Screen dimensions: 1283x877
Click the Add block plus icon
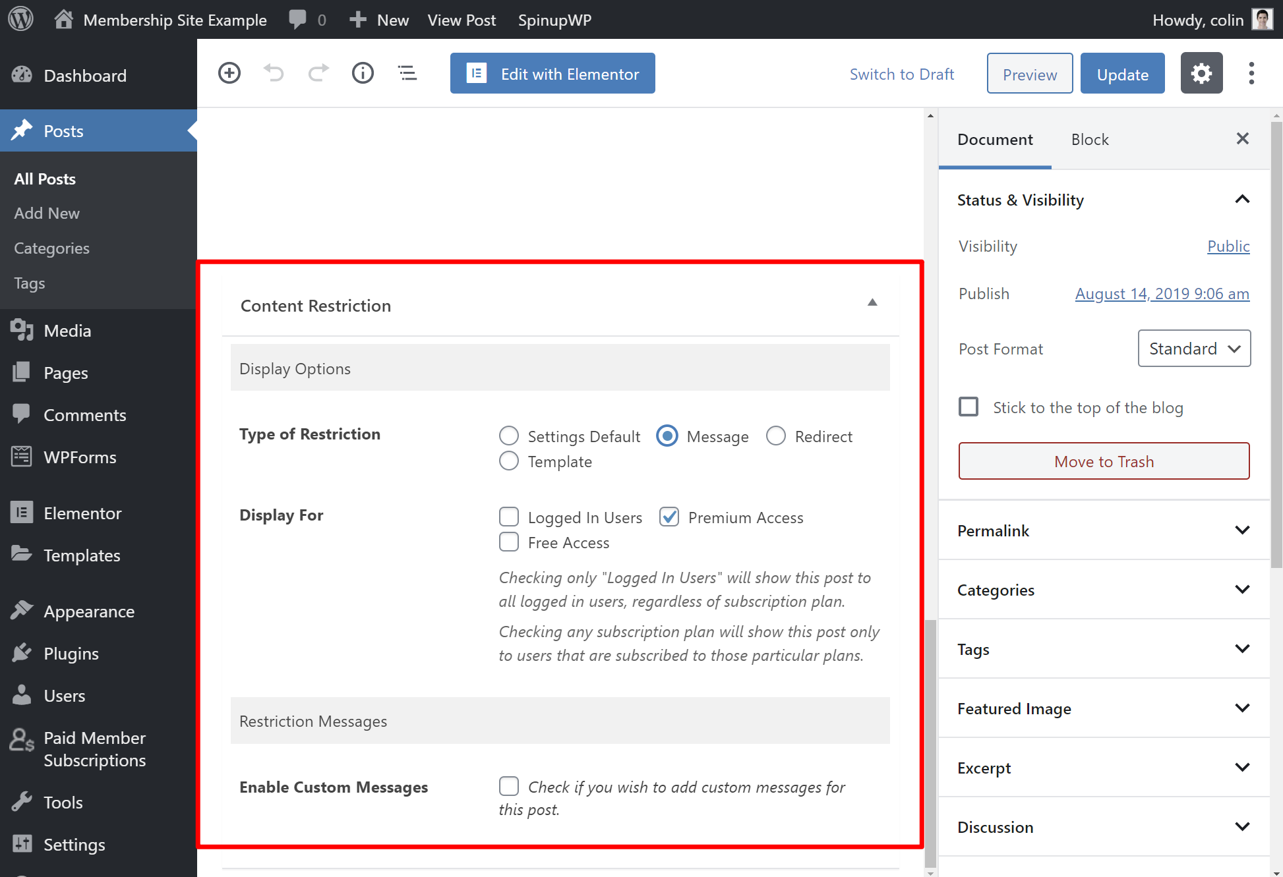(229, 73)
